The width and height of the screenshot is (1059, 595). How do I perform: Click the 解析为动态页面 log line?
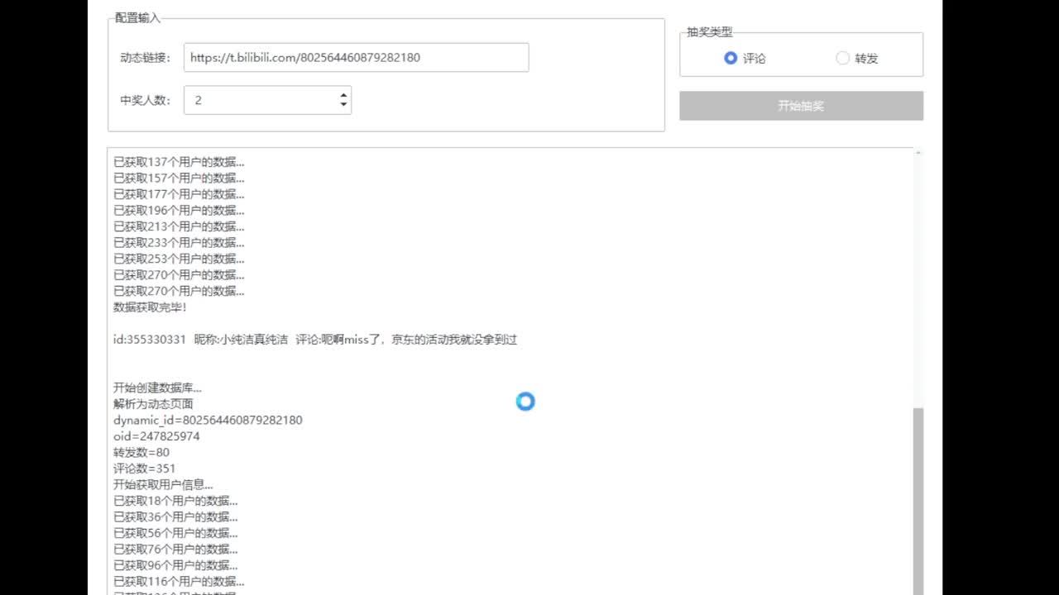click(x=153, y=404)
